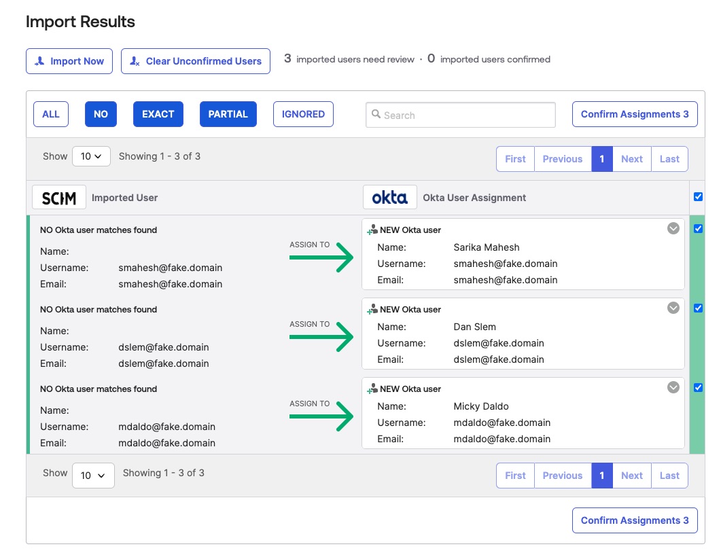The height and width of the screenshot is (553, 721).
Task: Uncheck the checkbox for Micky Daldo
Action: coord(699,388)
